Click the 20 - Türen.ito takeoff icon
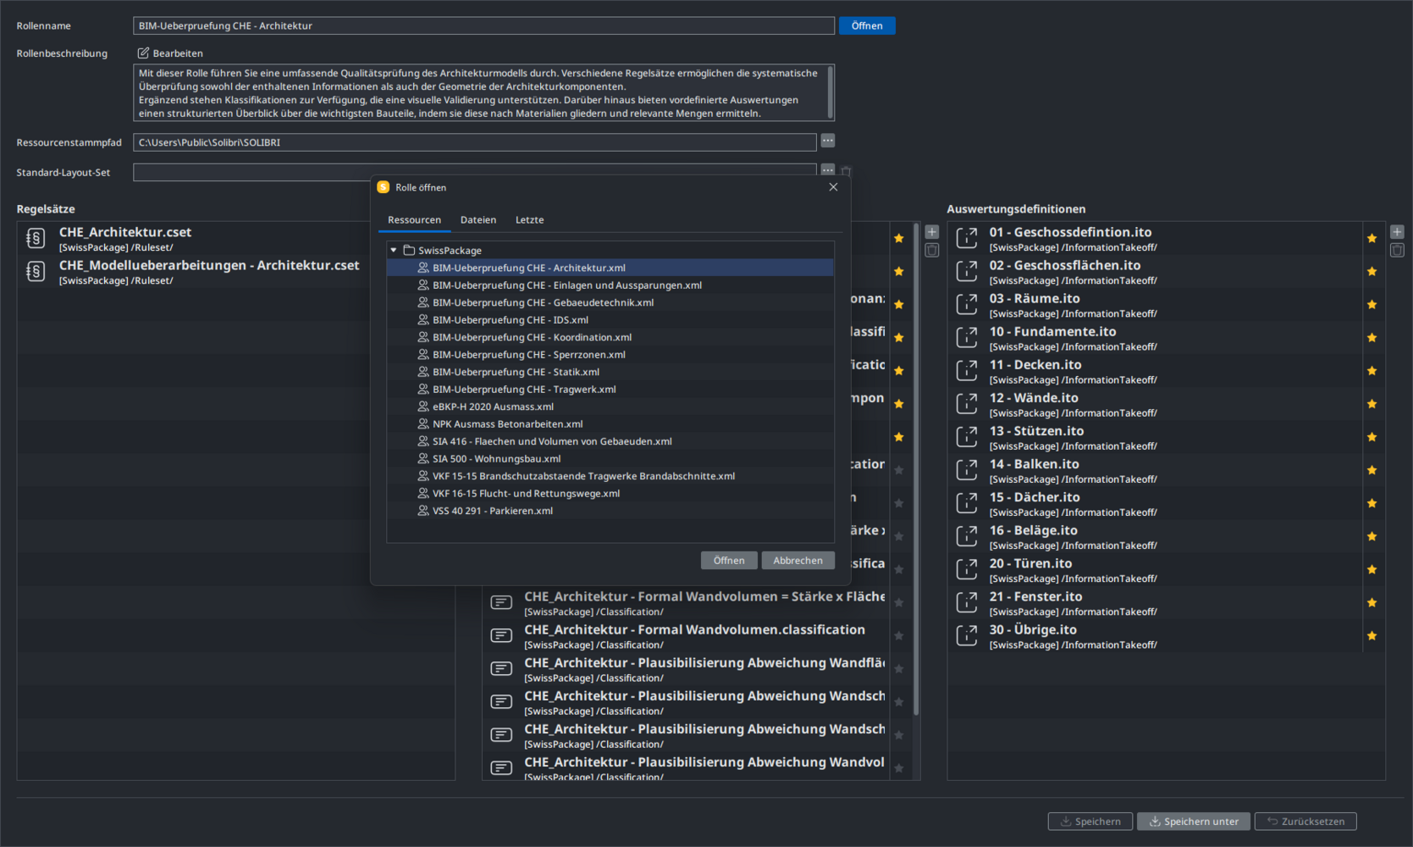 pyautogui.click(x=966, y=570)
